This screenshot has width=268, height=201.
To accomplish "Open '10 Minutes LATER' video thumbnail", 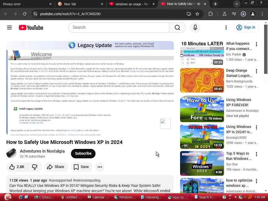I will tap(202, 53).
